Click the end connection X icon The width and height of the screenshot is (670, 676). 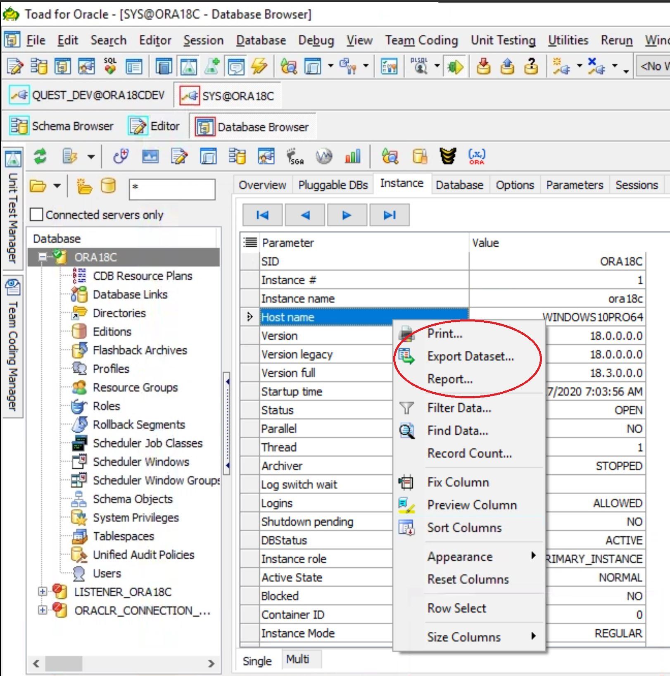tap(596, 66)
